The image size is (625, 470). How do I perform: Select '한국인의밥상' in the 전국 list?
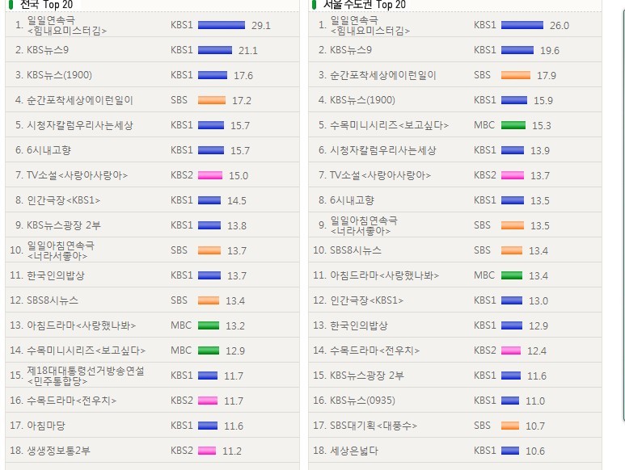[x=56, y=275]
